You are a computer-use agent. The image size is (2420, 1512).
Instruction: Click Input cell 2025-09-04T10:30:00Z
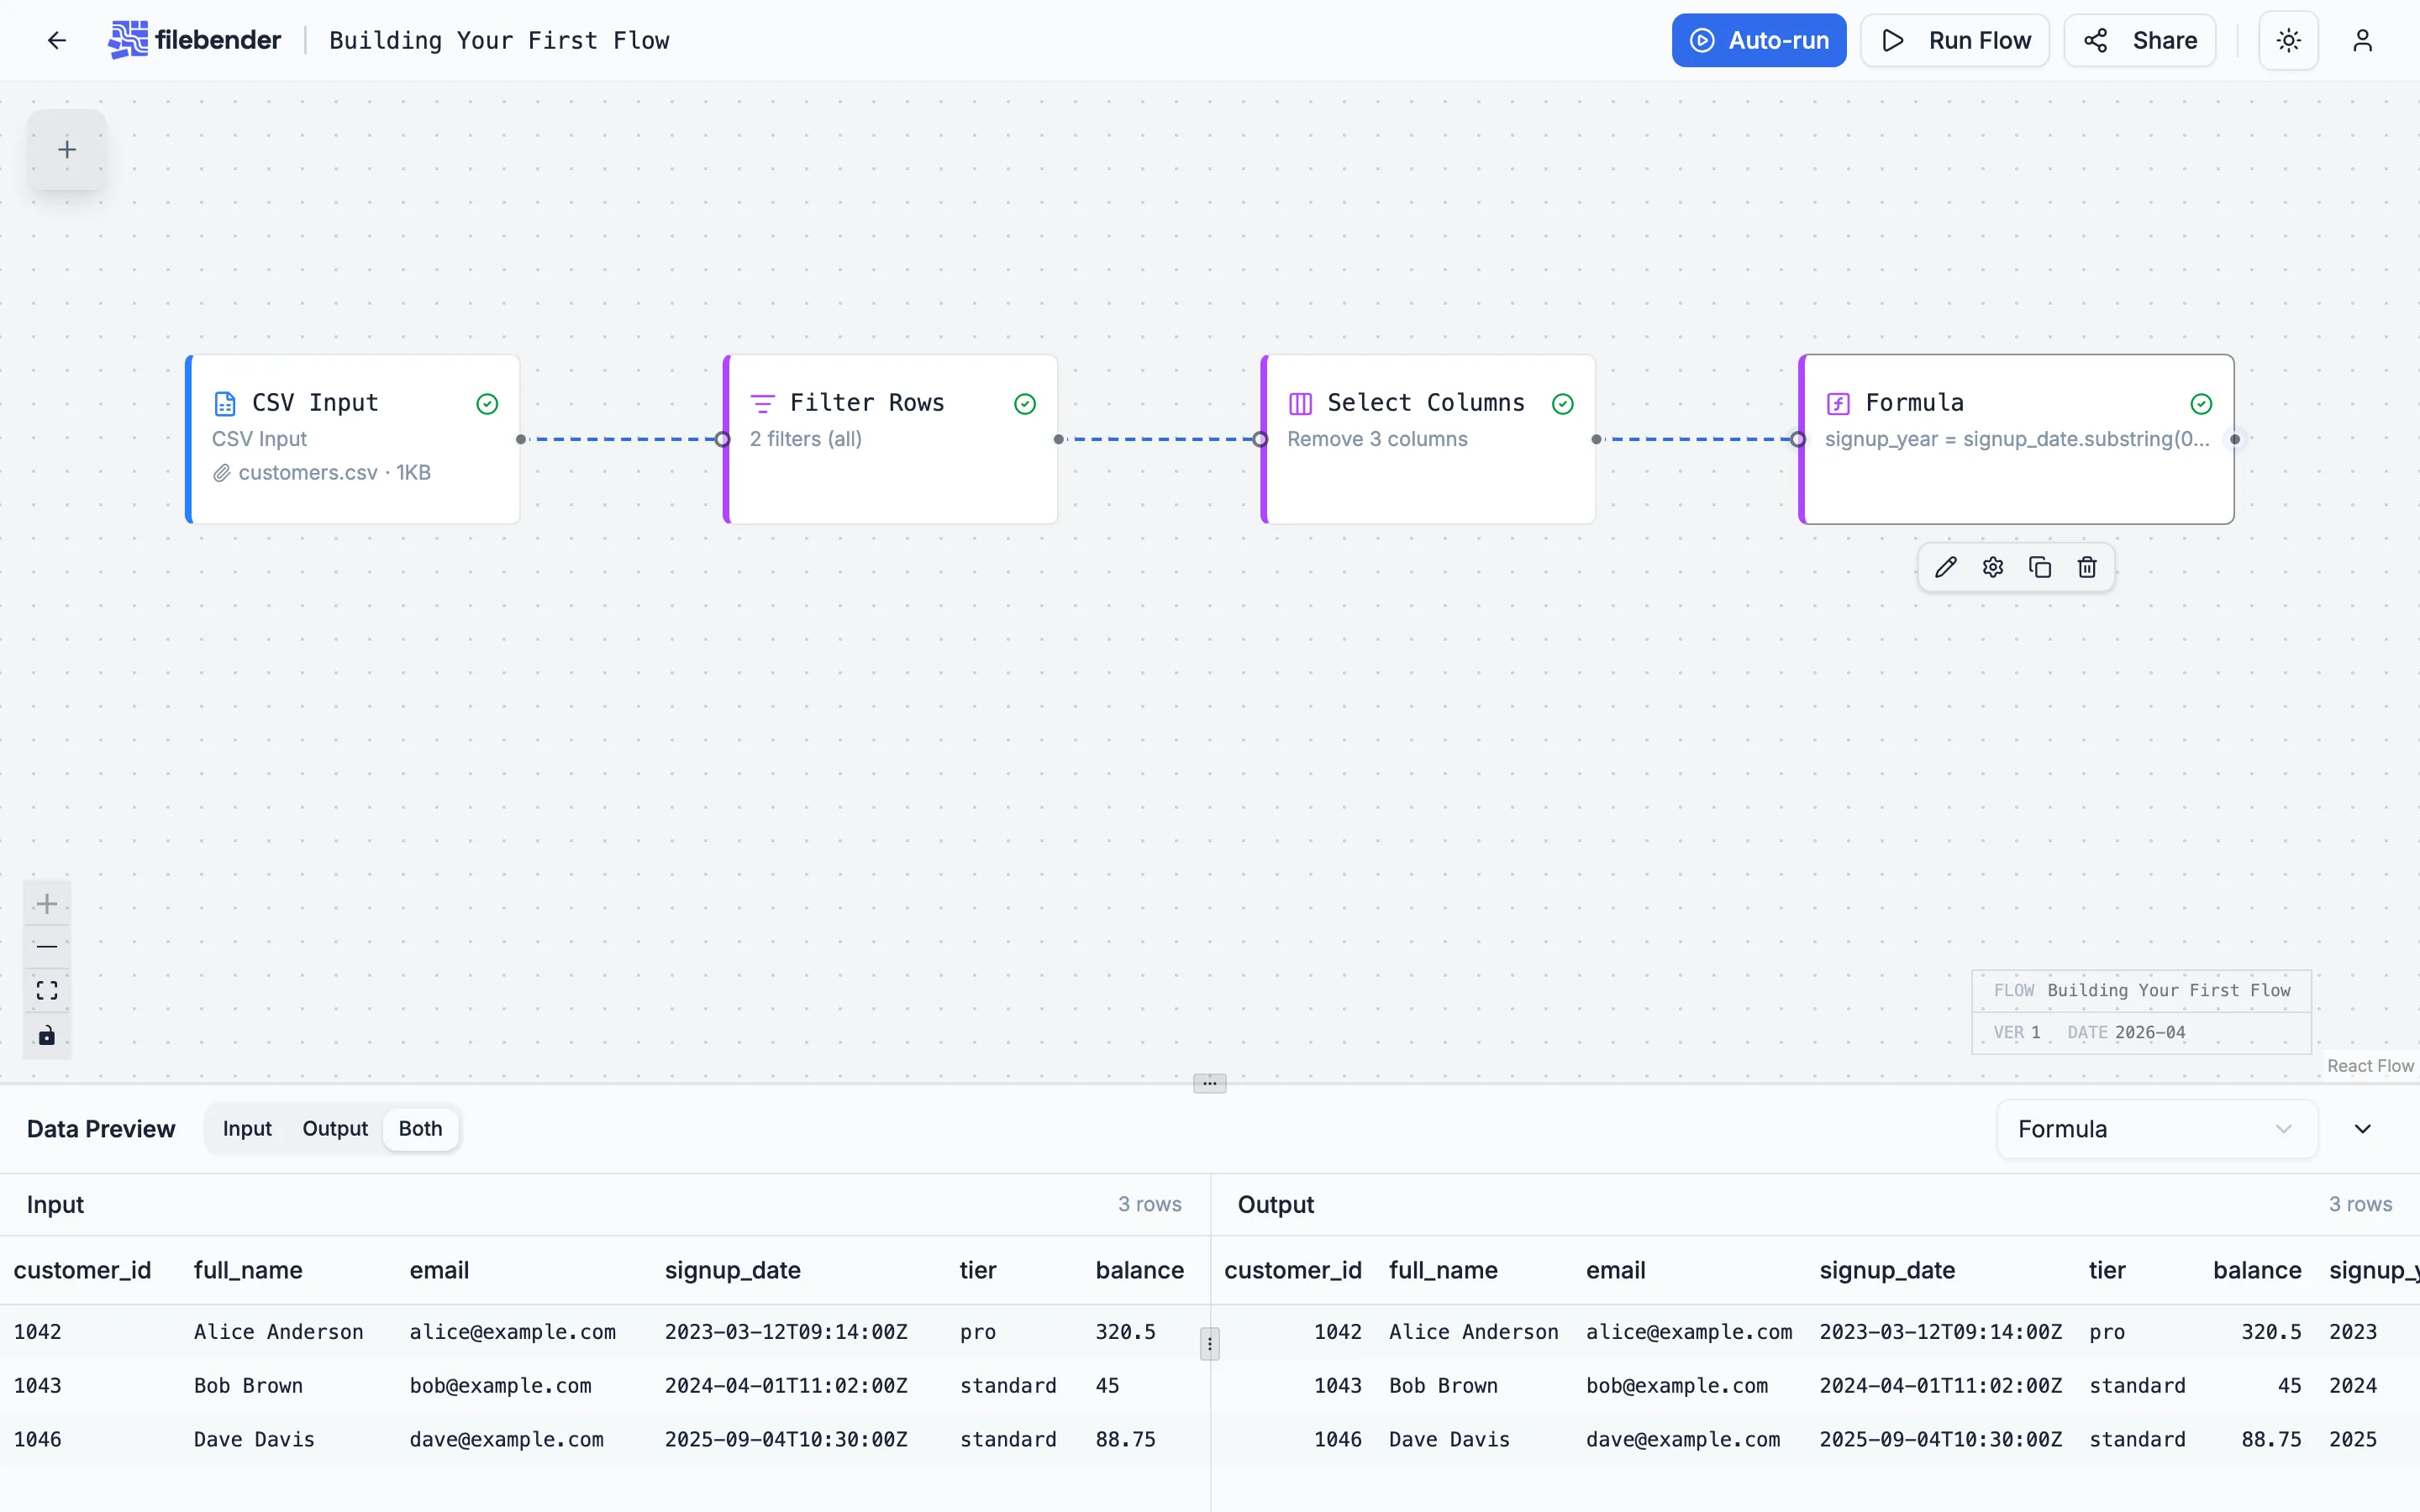(x=786, y=1440)
